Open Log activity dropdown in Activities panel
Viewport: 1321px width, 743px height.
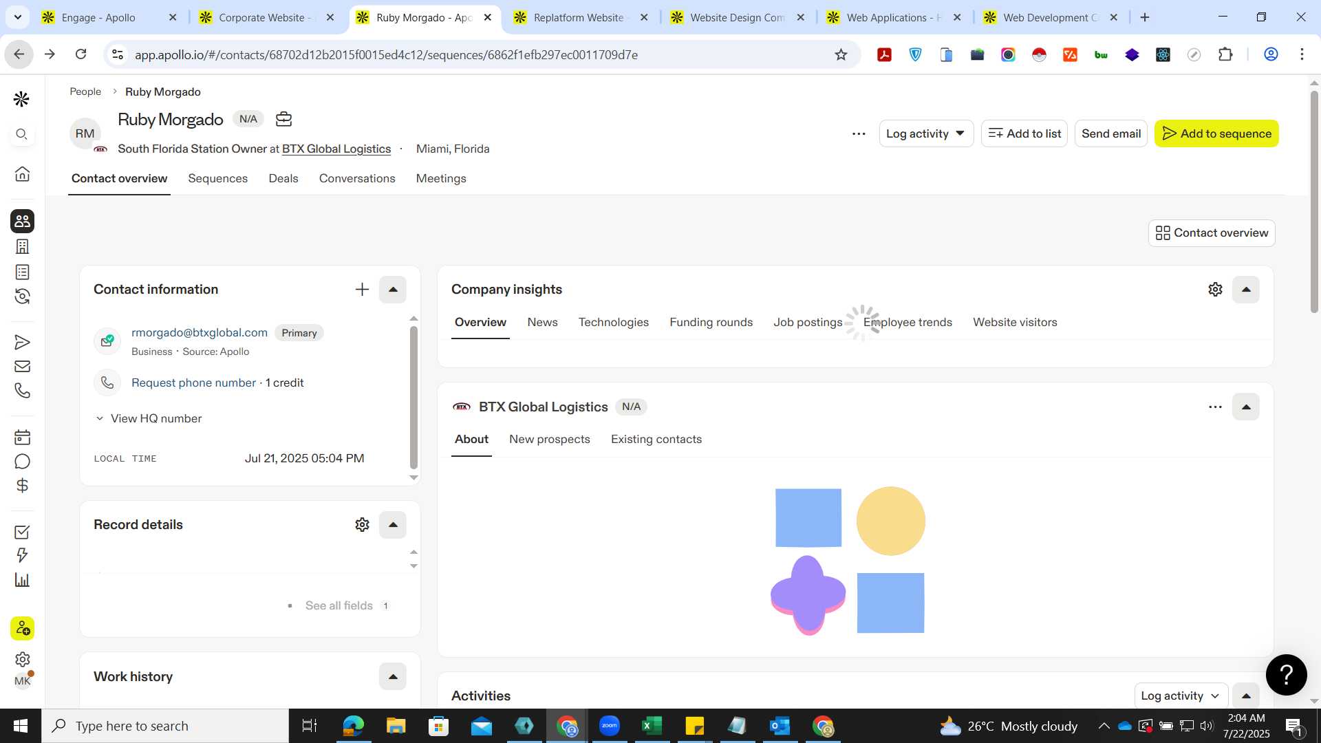(x=1180, y=696)
